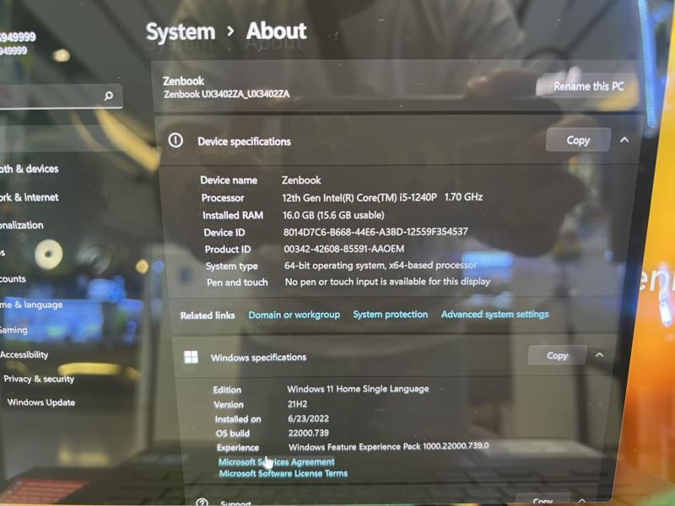Click the Device specifications info icon
Image resolution: width=675 pixels, height=506 pixels.
175,140
